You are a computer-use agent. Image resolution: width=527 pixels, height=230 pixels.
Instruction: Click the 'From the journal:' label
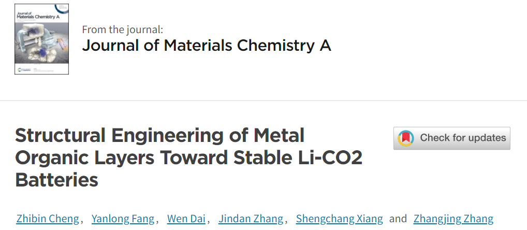click(x=123, y=29)
